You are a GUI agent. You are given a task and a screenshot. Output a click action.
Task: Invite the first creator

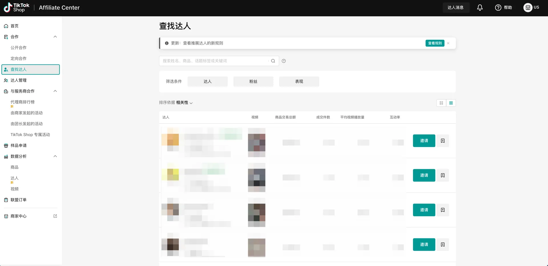click(x=424, y=141)
